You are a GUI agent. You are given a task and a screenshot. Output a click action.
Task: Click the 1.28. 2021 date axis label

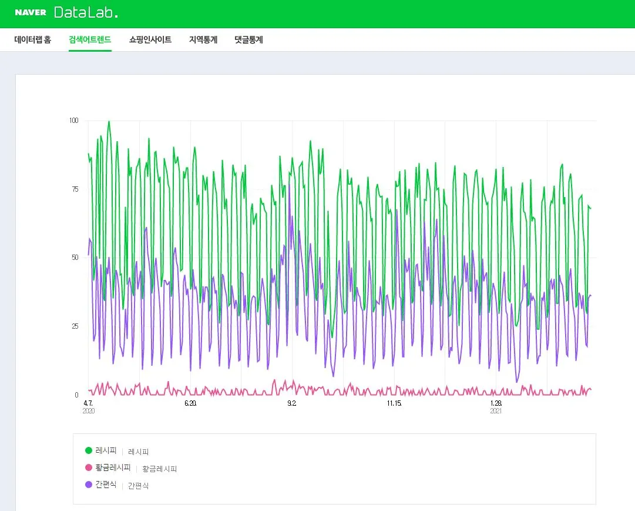tap(496, 407)
